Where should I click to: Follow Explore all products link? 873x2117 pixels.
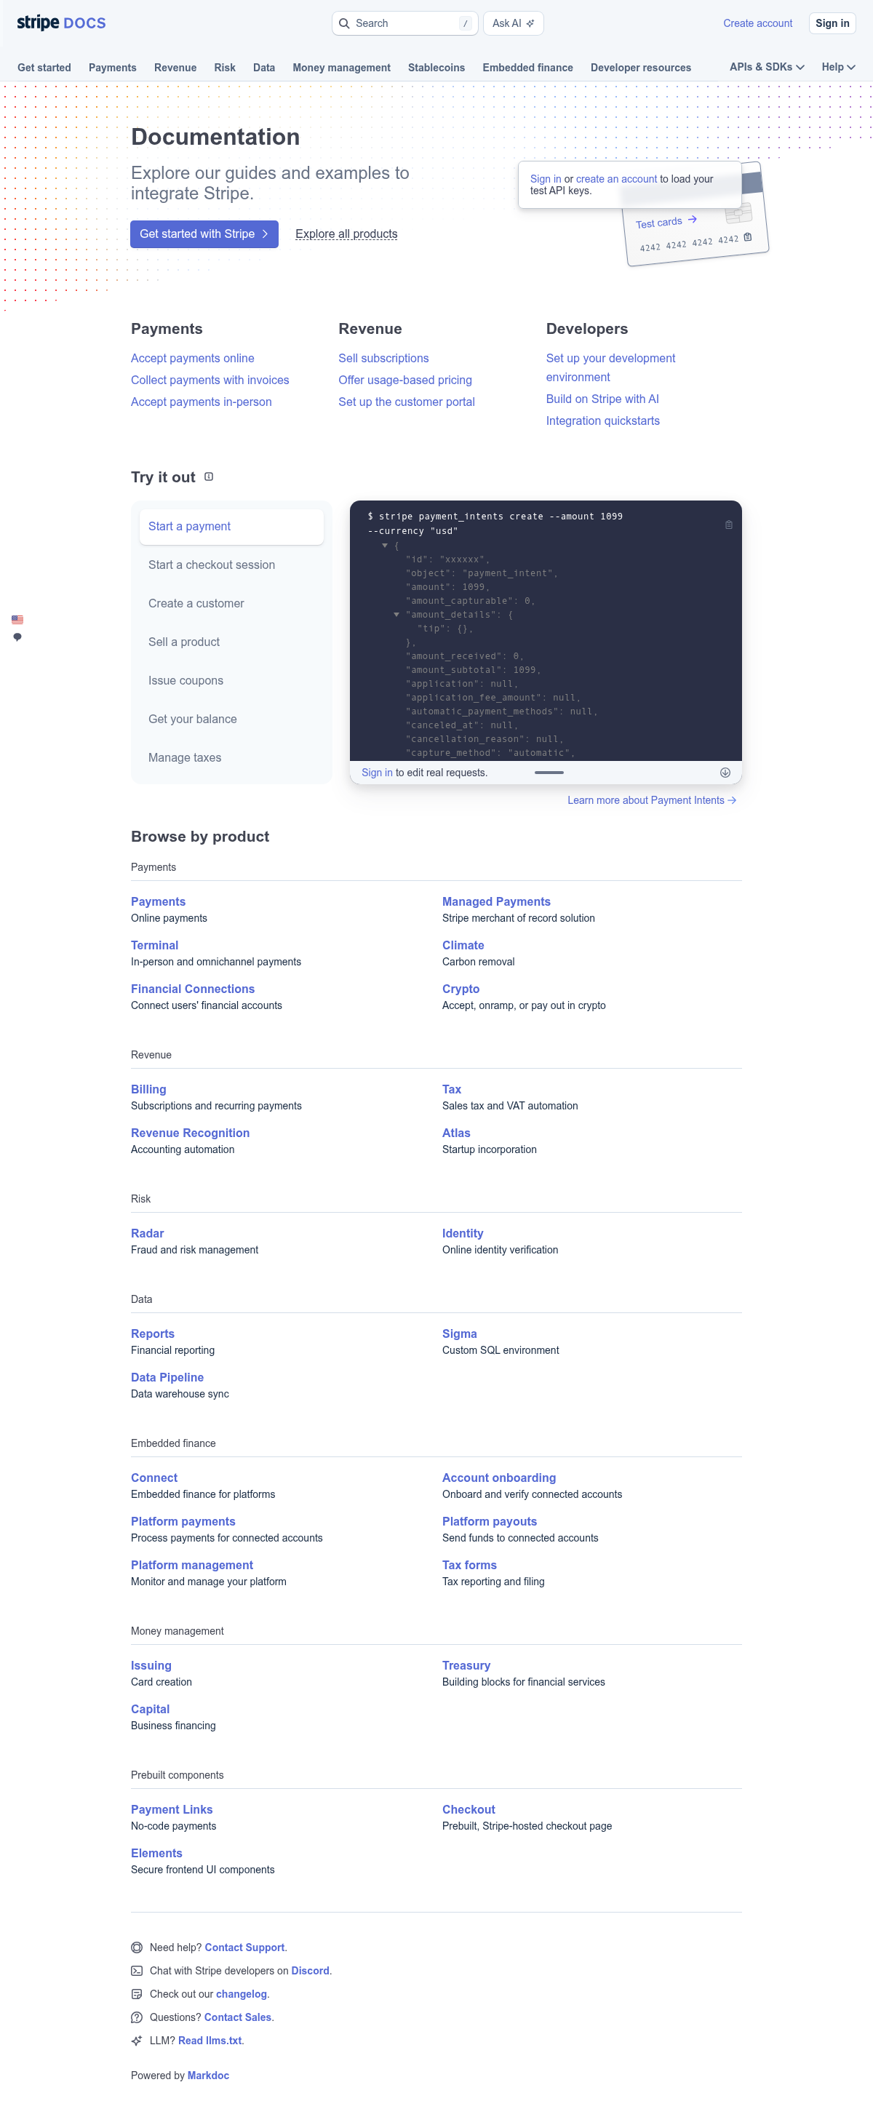[x=346, y=234]
